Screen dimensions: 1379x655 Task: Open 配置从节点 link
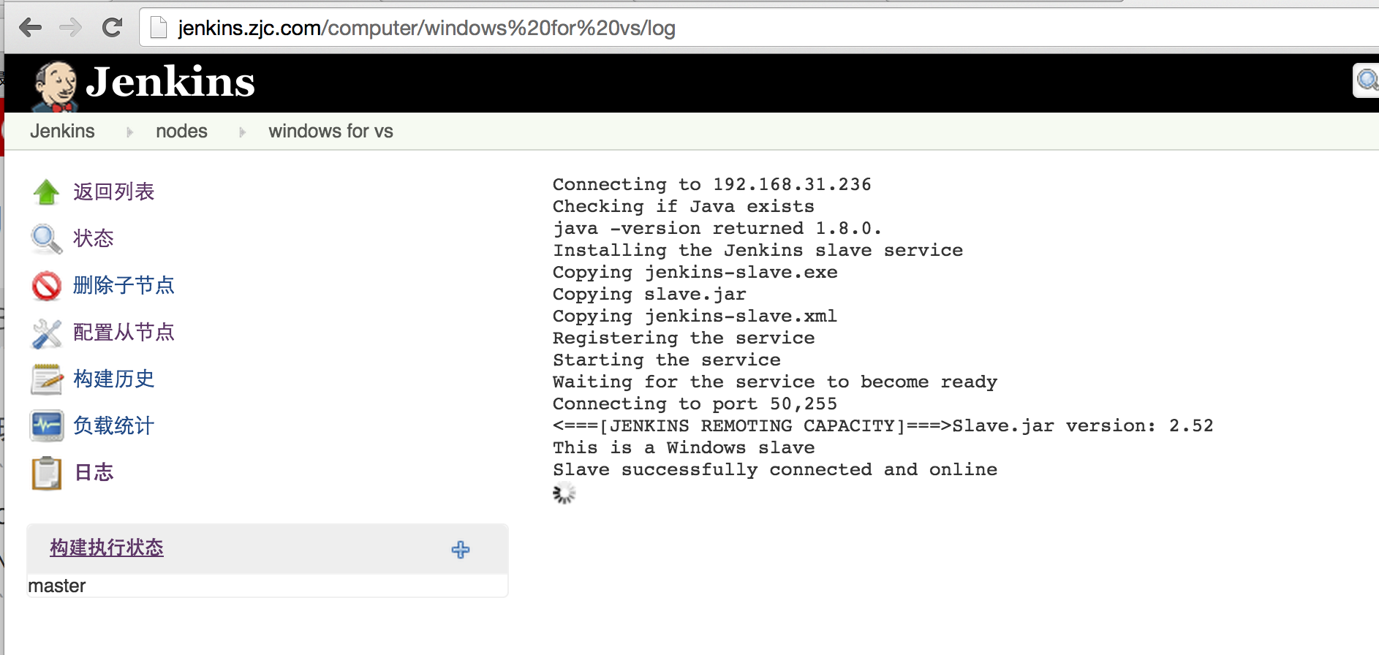[x=124, y=332]
